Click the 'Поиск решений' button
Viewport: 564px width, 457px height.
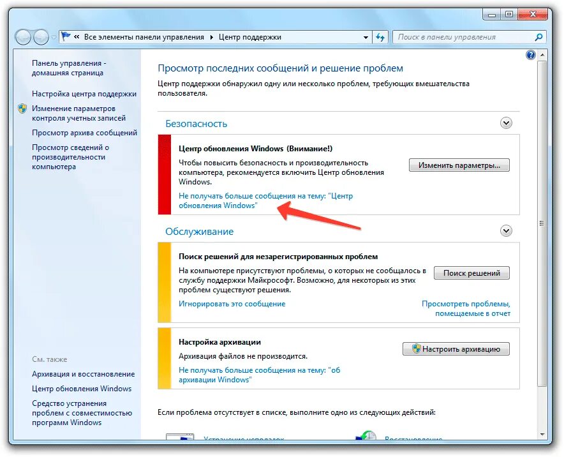[471, 273]
